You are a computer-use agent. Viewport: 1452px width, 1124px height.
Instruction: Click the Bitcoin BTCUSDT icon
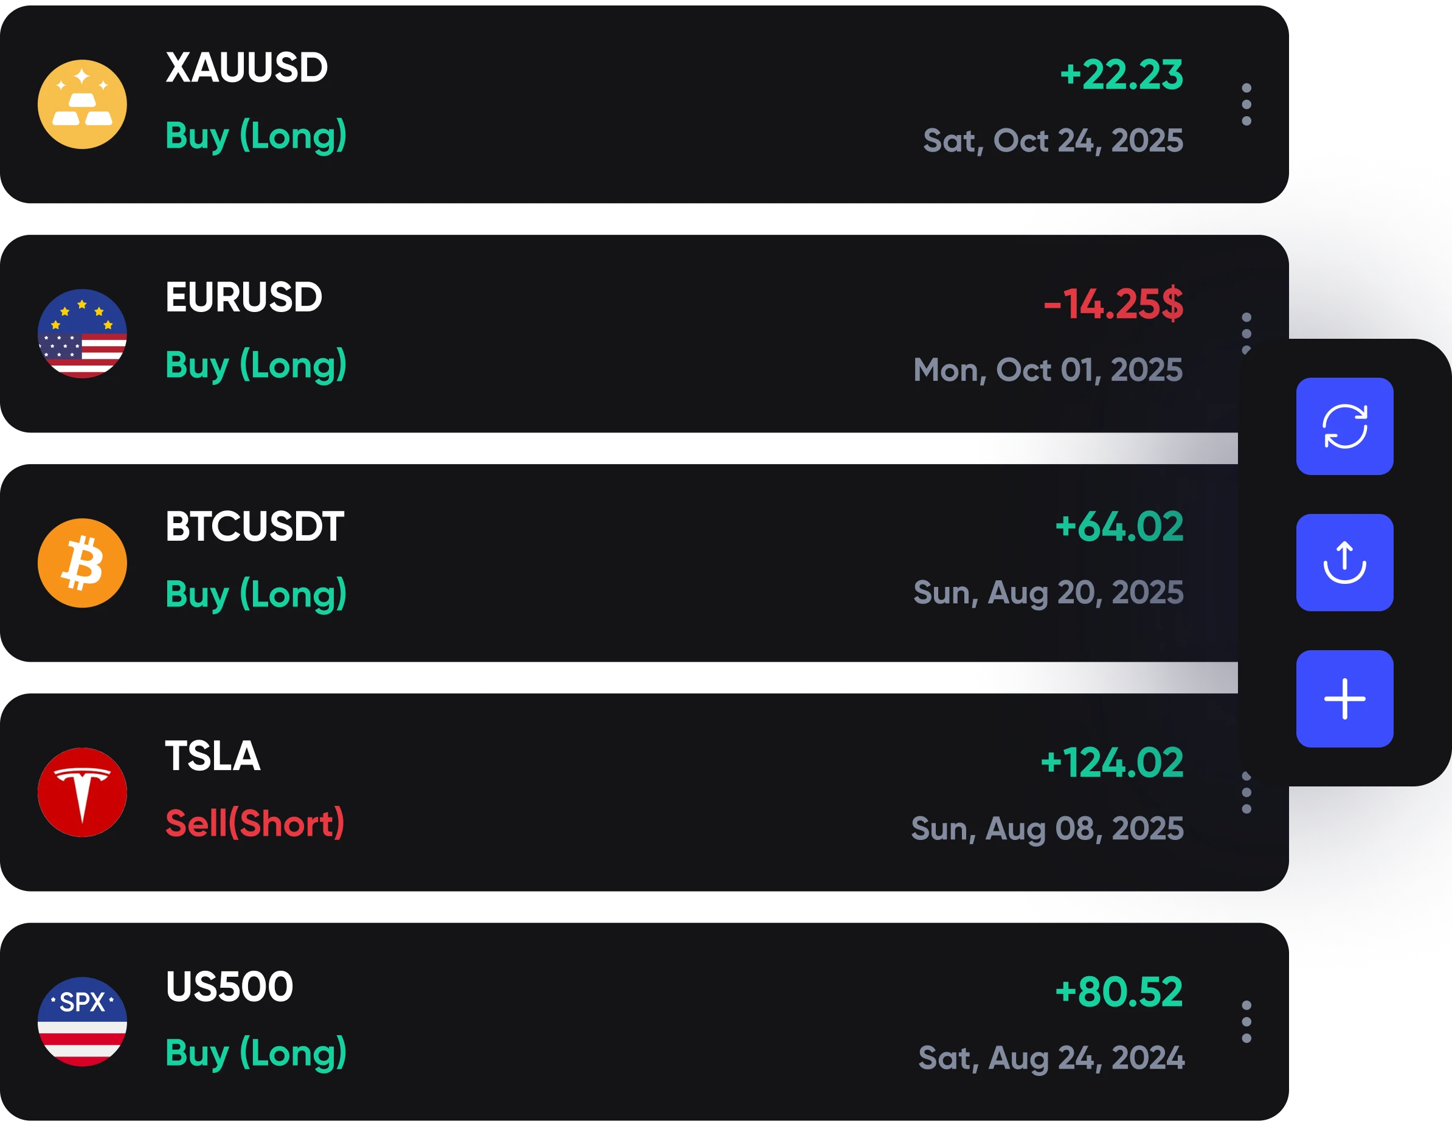83,563
